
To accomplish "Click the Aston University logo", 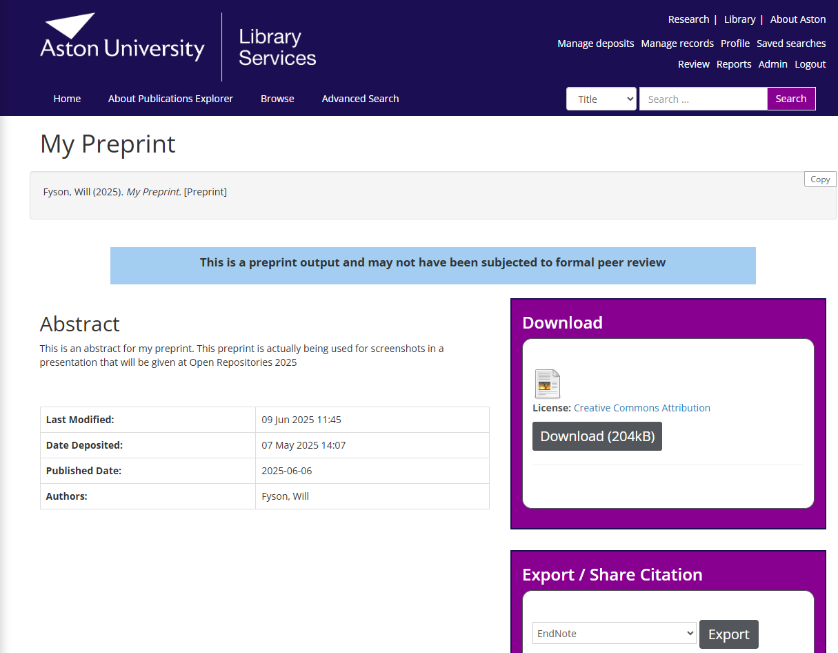I will [x=122, y=39].
